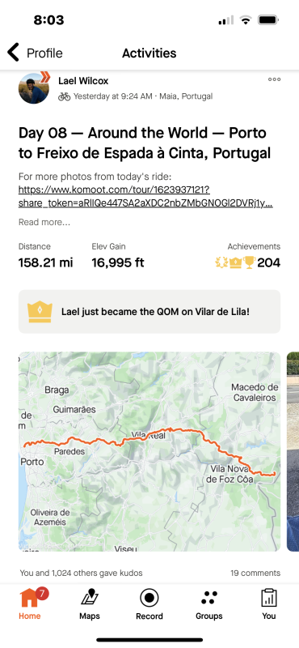Tap the Record button in bottom bar
This screenshot has height=648, width=299.
tap(149, 604)
